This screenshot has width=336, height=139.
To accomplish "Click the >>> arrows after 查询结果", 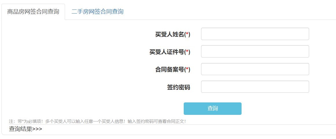I will click(x=37, y=129).
